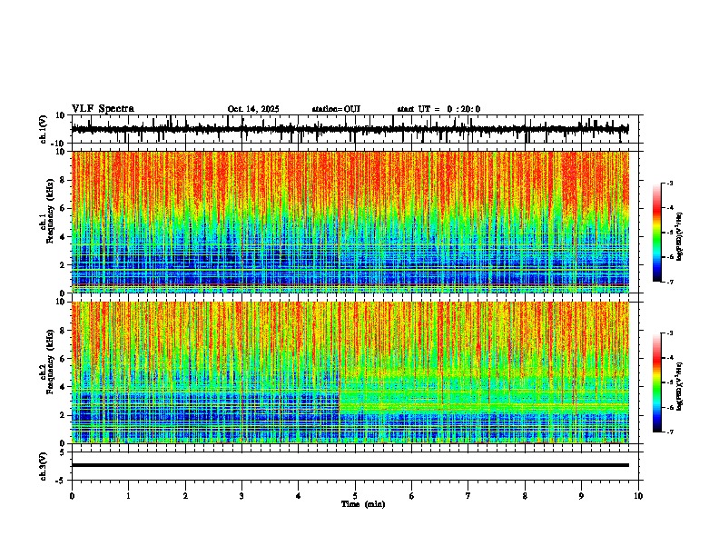Click the "start UT = 0:20:0" label
This screenshot has height=556, width=719.
(438, 109)
